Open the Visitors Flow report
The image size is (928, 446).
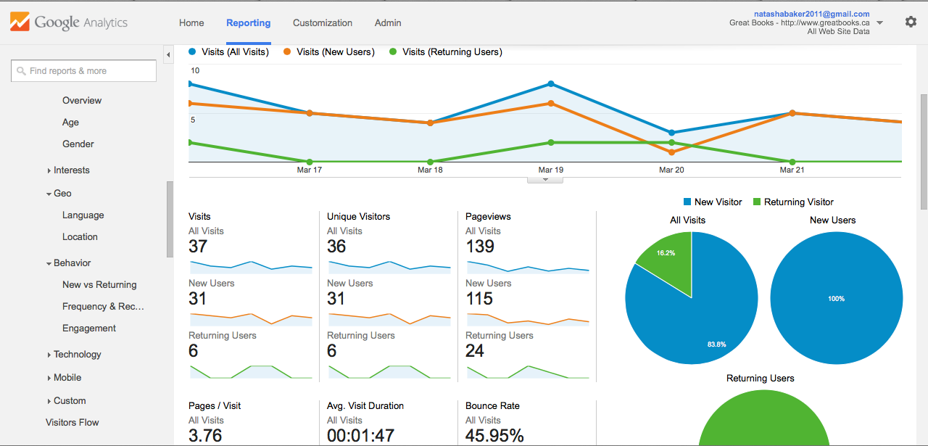click(x=72, y=423)
